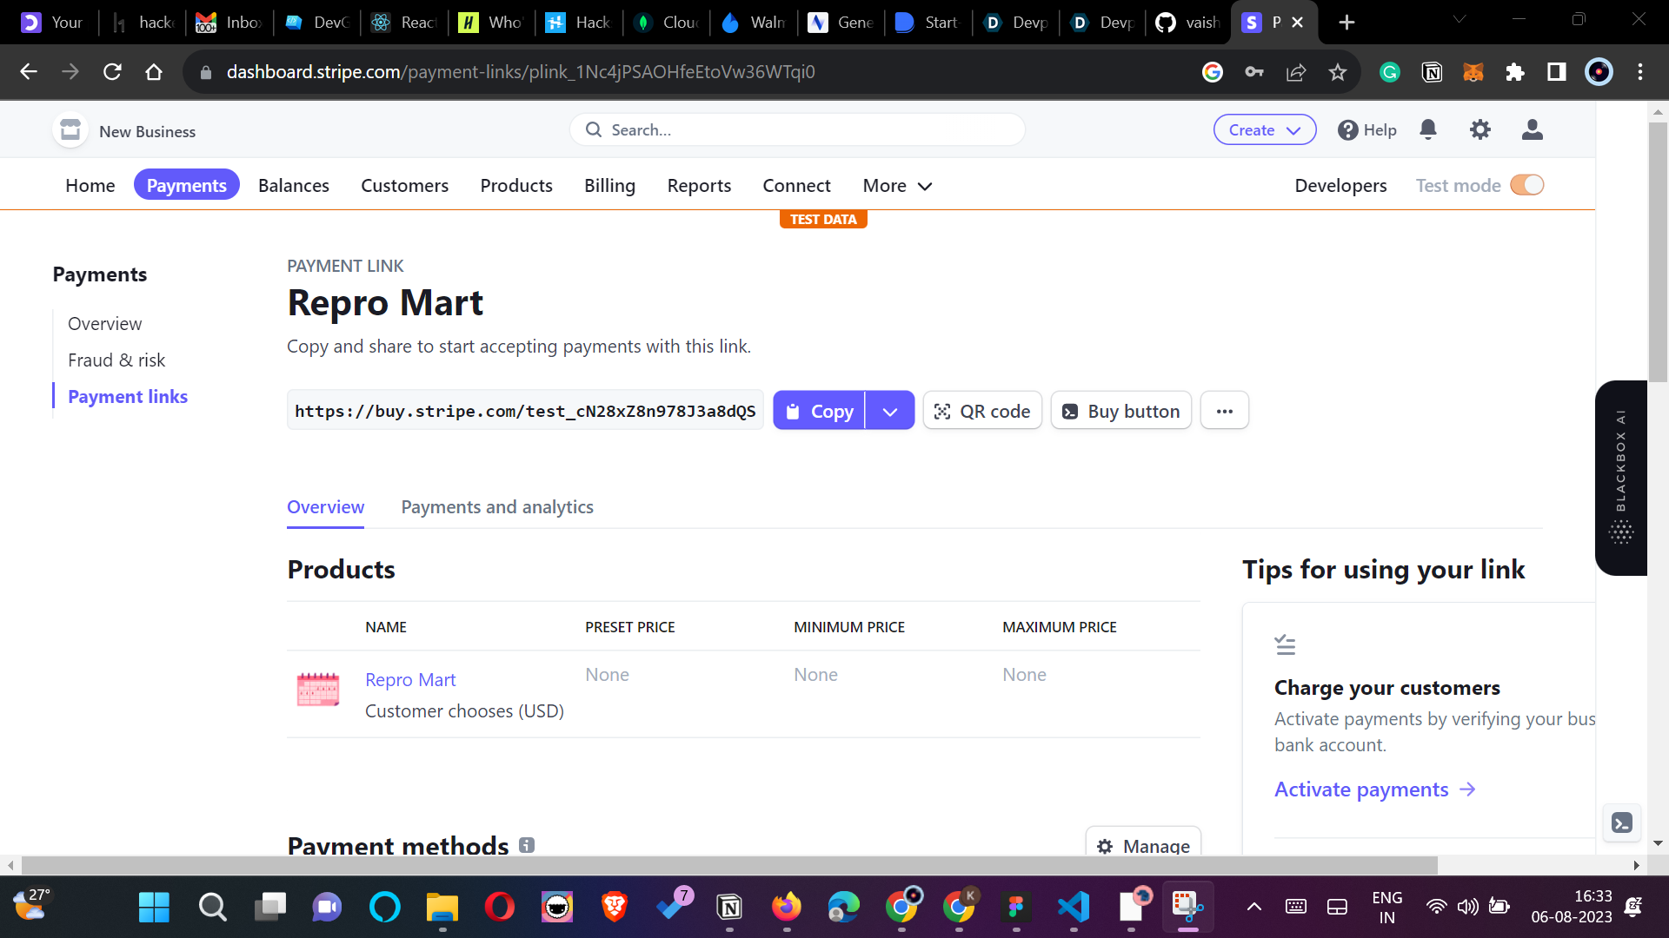Viewport: 1669px width, 938px height.
Task: Expand the More navigation menu
Action: 897,186
